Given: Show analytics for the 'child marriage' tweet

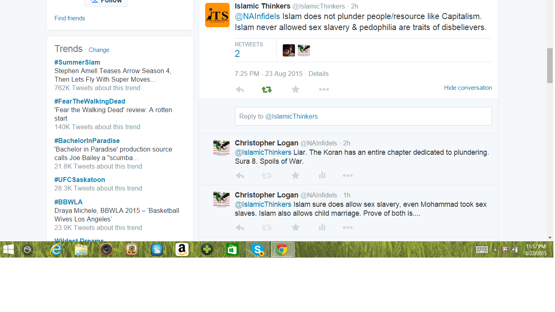Looking at the screenshot, I should click(322, 227).
